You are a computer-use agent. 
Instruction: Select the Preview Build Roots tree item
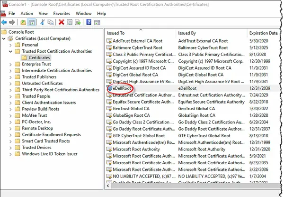coord(41,109)
